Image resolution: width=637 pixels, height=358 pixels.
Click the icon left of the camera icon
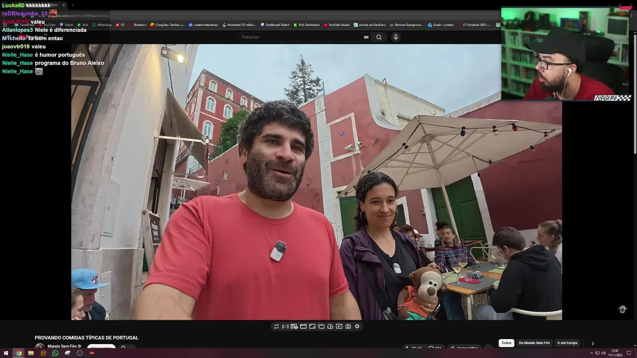[x=339, y=327]
